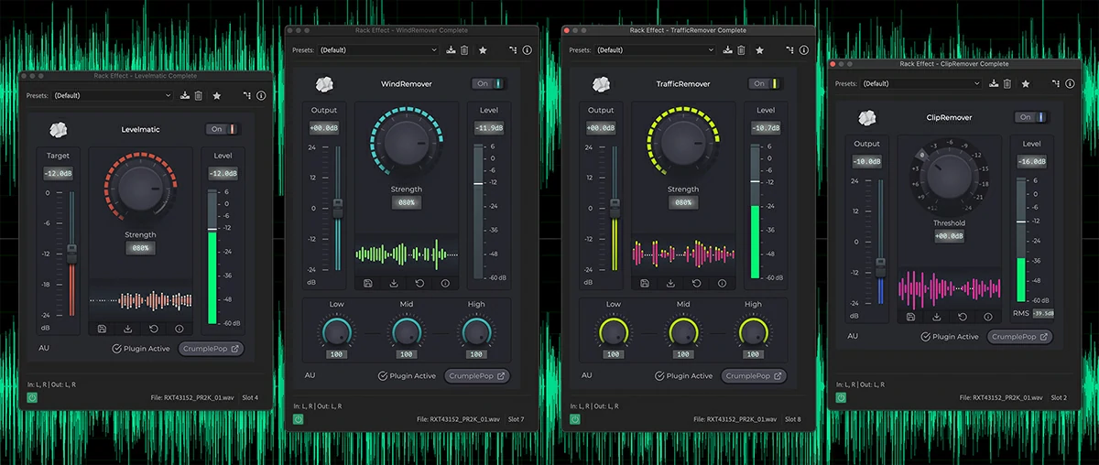Open the info icon in Levelmatic preset bar
This screenshot has width=1099, height=465.
click(261, 95)
